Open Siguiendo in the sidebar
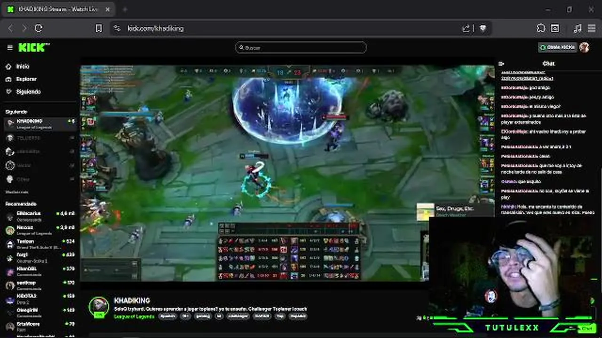The width and height of the screenshot is (602, 338). pos(28,92)
